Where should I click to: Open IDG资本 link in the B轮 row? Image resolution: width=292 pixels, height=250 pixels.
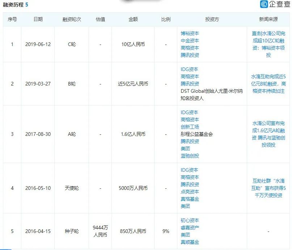pos(189,69)
